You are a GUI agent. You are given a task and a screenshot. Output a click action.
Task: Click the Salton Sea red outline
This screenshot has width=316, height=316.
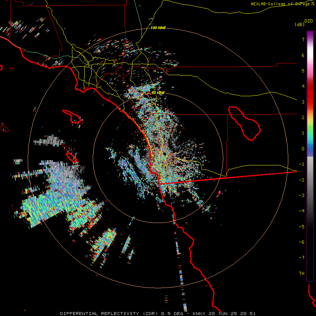[244, 123]
